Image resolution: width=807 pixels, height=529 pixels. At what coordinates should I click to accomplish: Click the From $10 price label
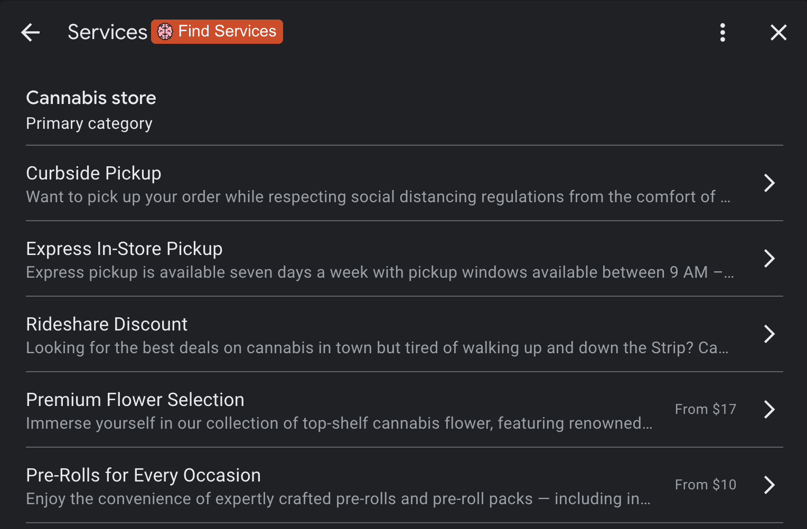[705, 485]
